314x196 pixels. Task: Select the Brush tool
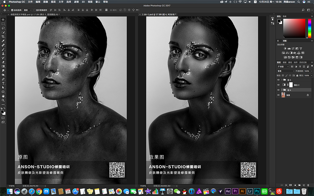pos(3,49)
